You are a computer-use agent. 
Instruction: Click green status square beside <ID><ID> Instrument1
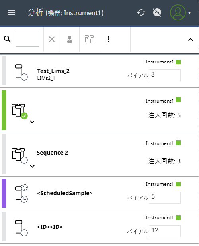point(178,218)
